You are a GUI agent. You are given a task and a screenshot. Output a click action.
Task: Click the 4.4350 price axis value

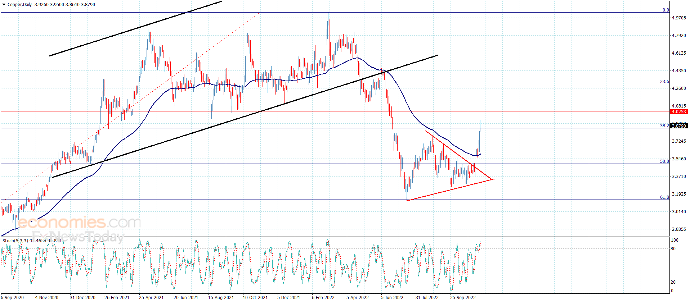[679, 71]
